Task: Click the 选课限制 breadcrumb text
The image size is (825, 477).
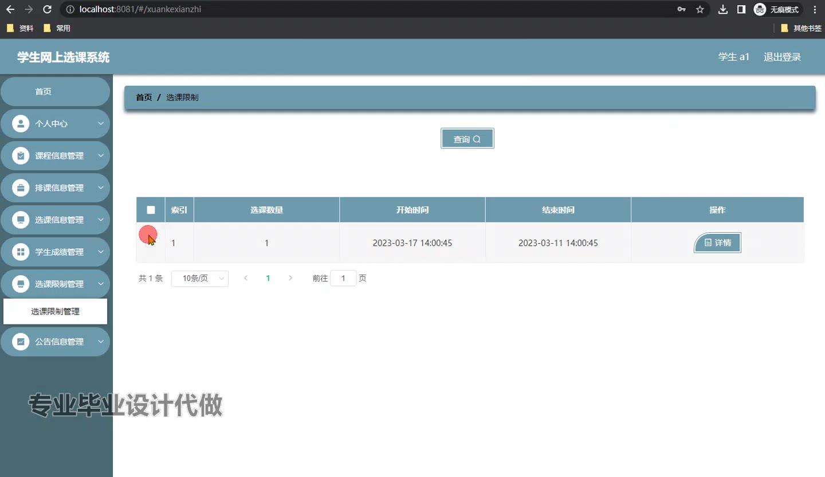Action: tap(182, 97)
